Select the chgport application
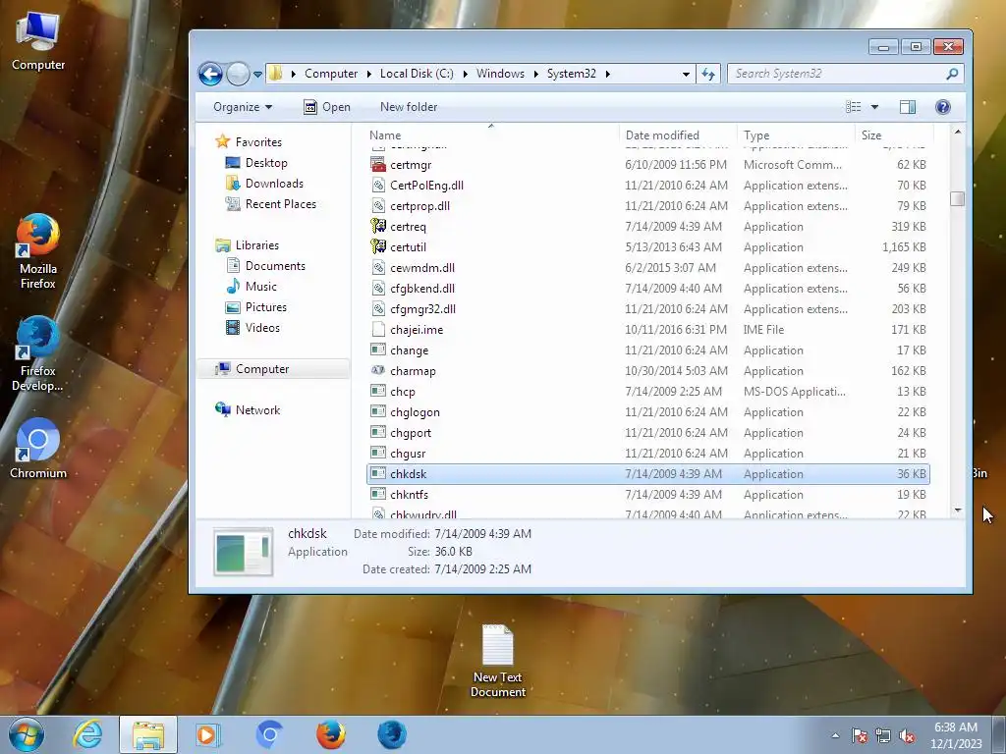 point(411,433)
